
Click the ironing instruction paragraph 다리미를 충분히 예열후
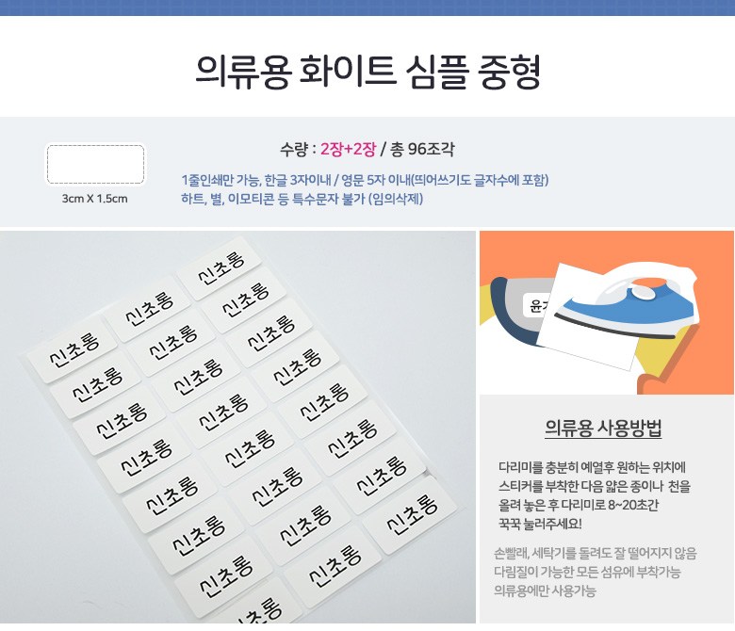594,495
